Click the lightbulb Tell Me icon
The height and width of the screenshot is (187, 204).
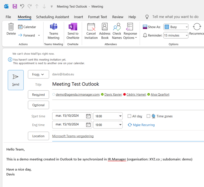147,17
